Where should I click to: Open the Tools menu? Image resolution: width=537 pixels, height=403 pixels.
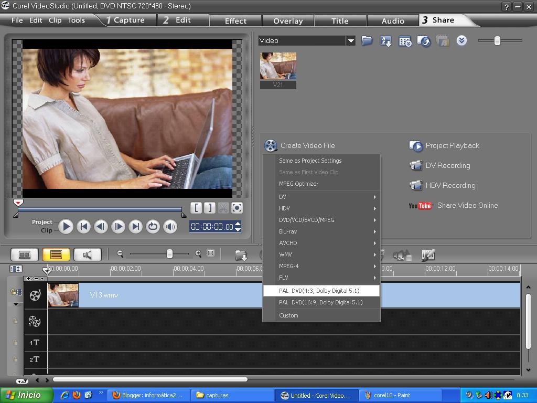point(76,20)
